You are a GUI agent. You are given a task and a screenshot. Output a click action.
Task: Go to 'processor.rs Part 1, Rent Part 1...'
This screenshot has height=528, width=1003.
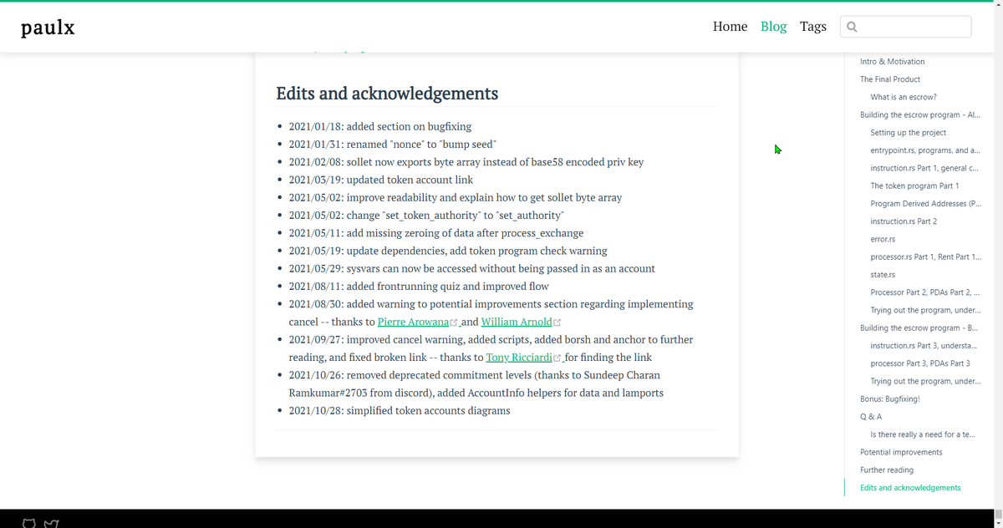[925, 257]
